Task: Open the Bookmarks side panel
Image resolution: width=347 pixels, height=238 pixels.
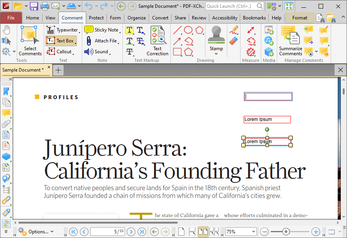Action: (6, 92)
